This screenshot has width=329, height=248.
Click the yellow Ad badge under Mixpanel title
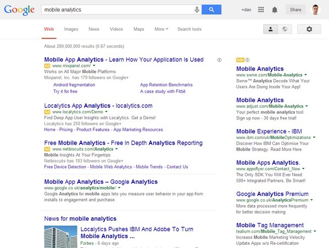[x=47, y=66]
